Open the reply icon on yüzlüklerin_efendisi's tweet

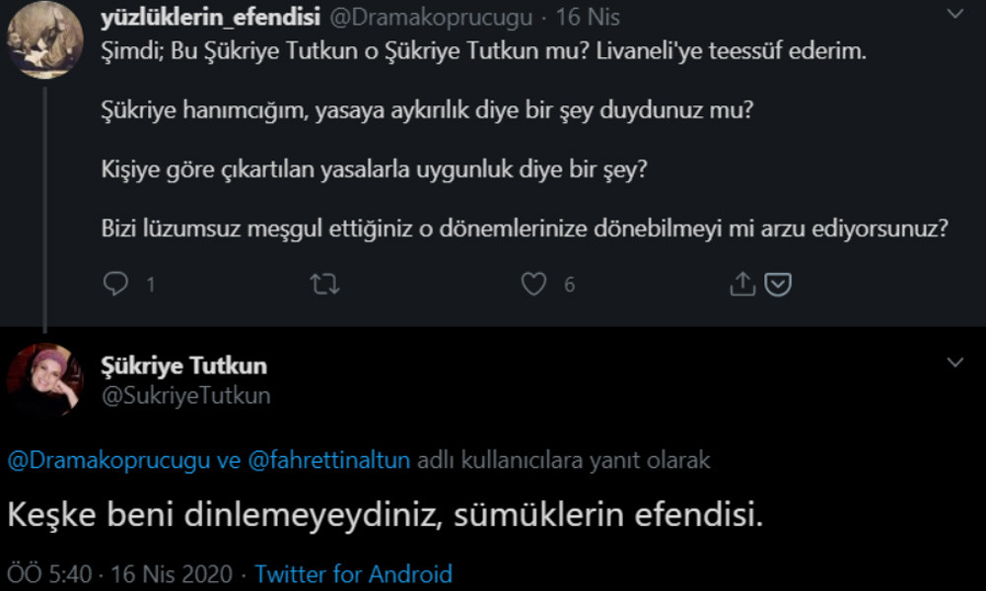point(117,284)
